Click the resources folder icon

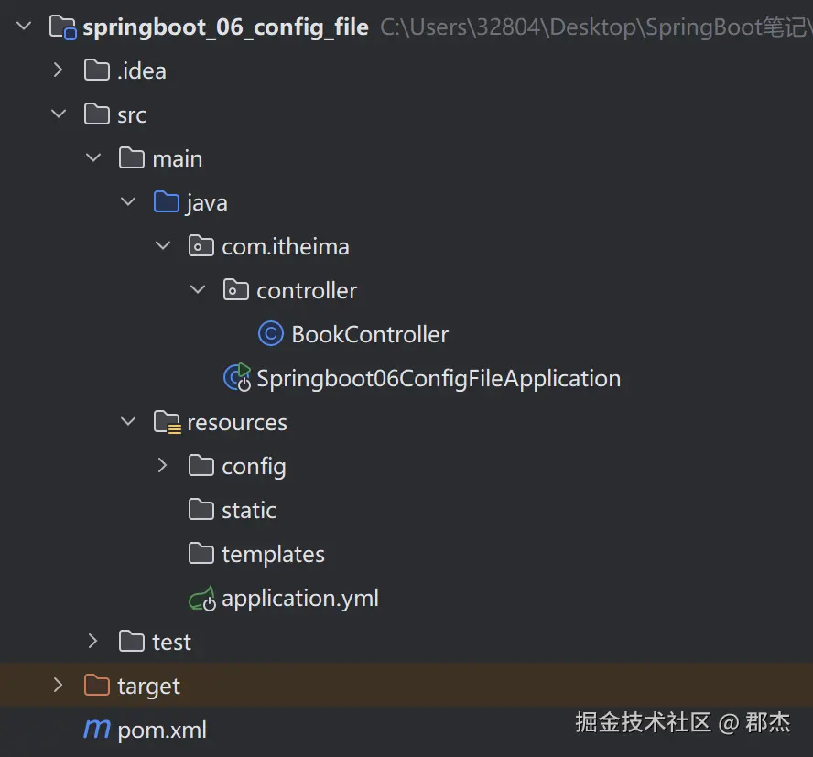[x=167, y=422]
